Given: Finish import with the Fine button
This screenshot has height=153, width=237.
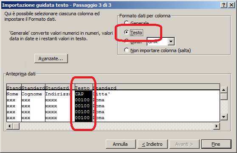Looking at the screenshot, I should coord(216,144).
